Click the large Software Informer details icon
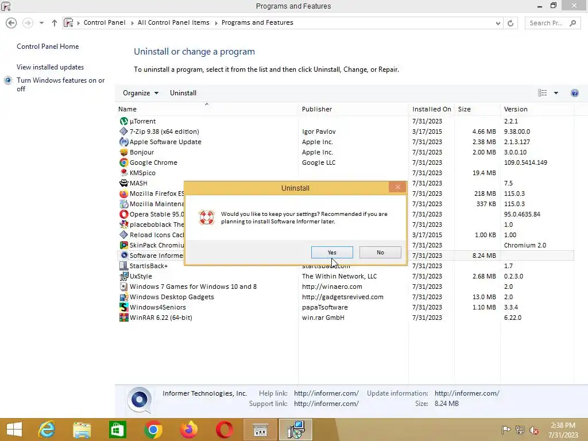 click(x=140, y=400)
